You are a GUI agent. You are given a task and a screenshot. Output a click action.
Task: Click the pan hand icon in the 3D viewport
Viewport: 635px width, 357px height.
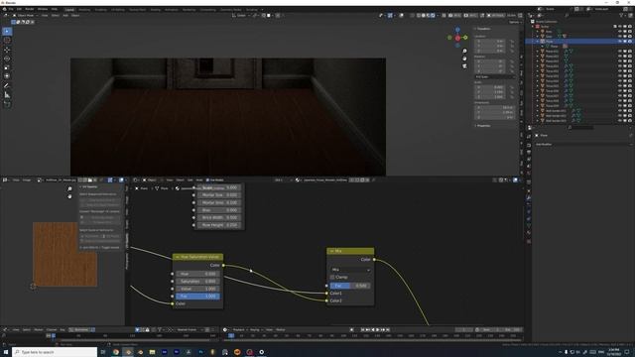[464, 59]
